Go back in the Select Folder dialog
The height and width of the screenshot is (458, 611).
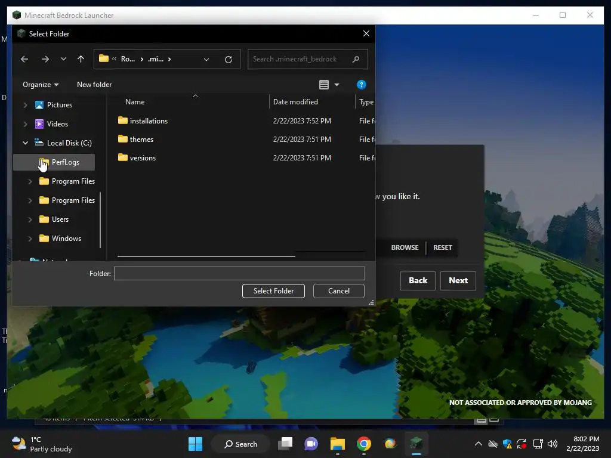(x=24, y=59)
